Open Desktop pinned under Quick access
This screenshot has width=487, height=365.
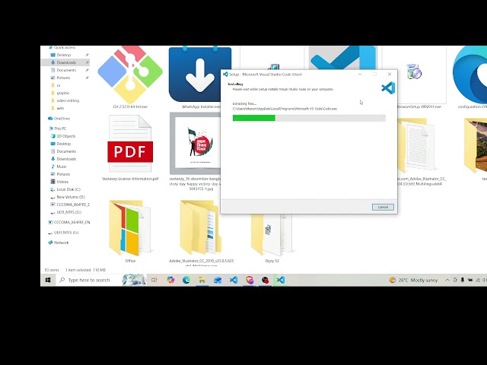64,55
